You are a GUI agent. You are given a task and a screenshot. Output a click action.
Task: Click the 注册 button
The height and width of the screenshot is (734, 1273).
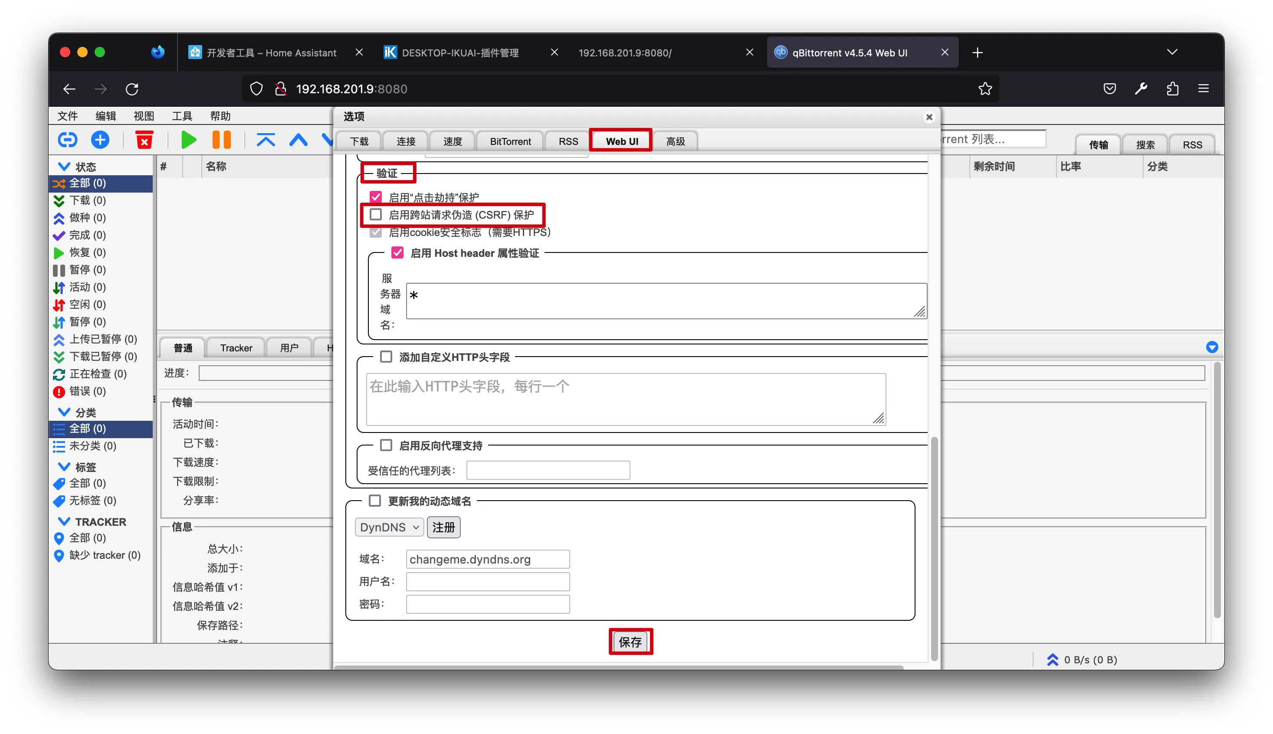tap(444, 528)
